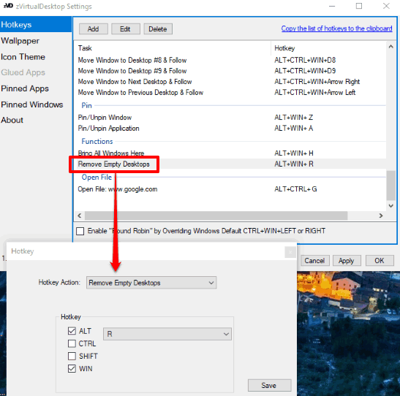Copy the list of hotkeys to clipboard link
Image resolution: width=400 pixels, height=396 pixels.
point(336,28)
